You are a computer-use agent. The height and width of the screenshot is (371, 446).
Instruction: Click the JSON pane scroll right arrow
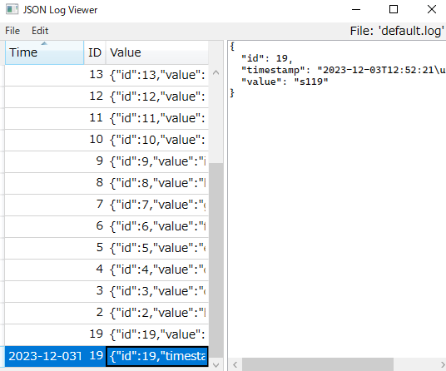pyautogui.click(x=443, y=364)
